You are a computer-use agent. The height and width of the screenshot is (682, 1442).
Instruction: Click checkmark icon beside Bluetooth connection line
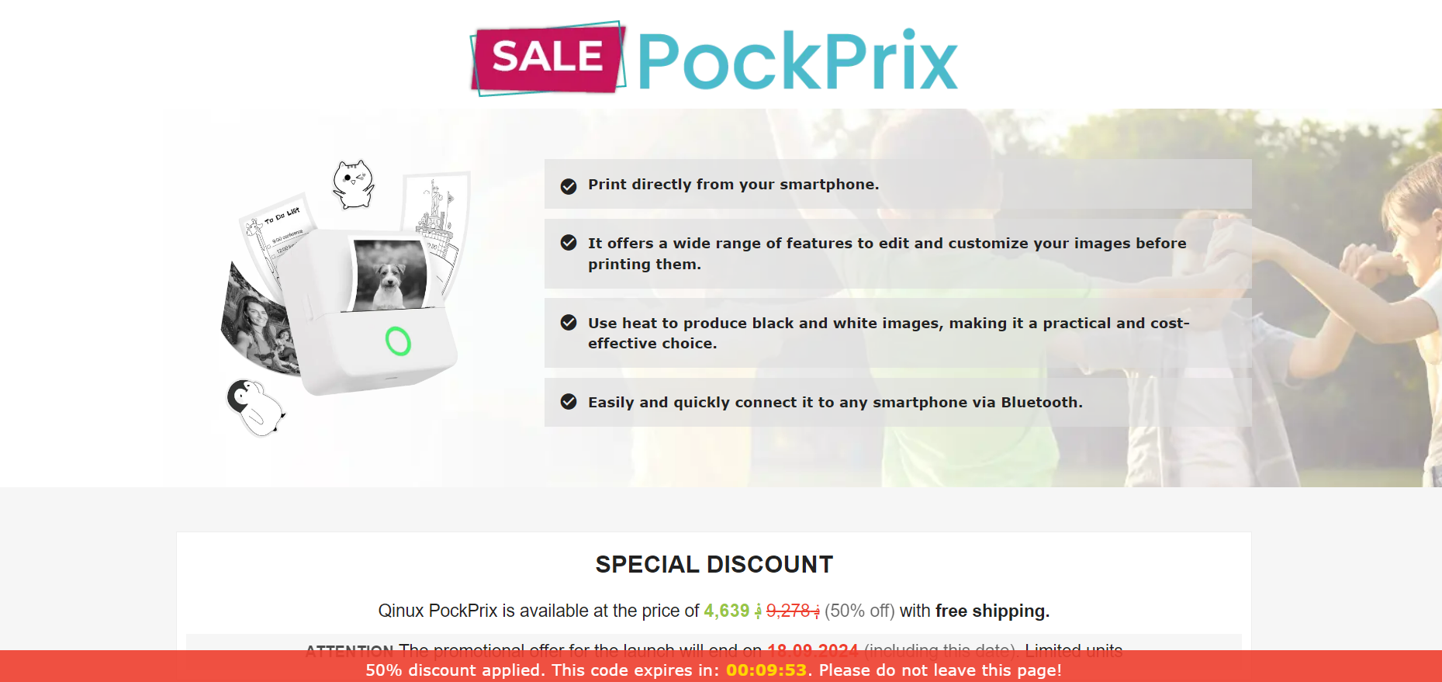[569, 402]
